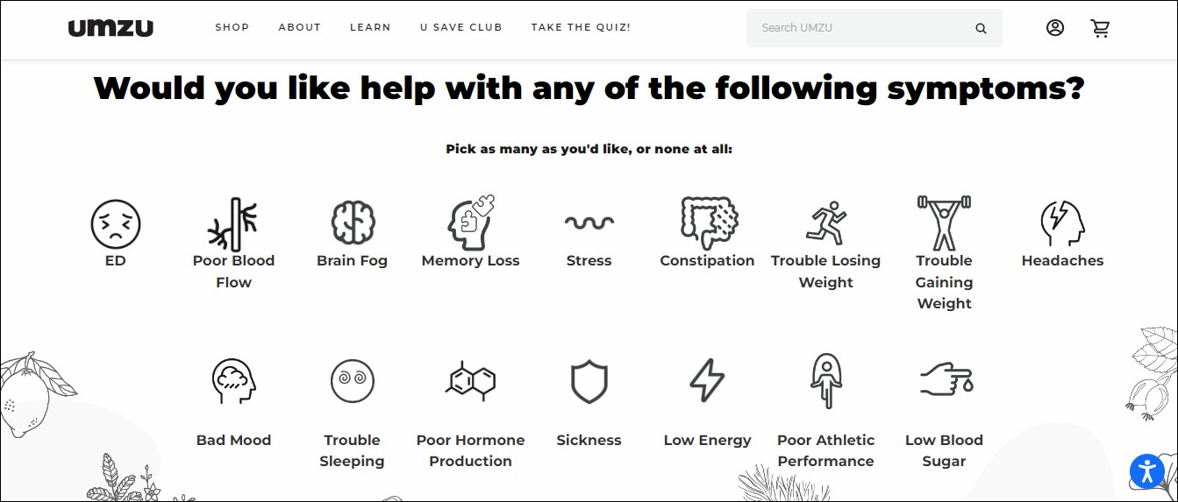Open the Learn menu

tap(370, 27)
